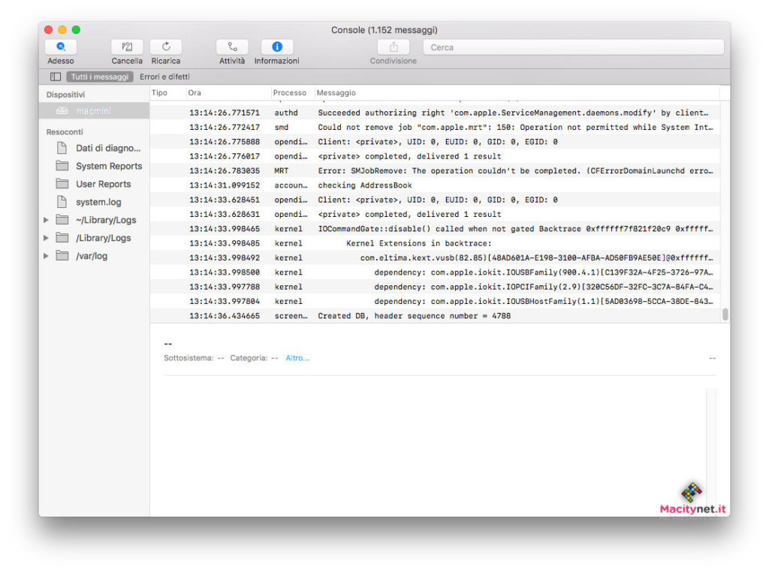Show the Informazioni panel icon

276,47
